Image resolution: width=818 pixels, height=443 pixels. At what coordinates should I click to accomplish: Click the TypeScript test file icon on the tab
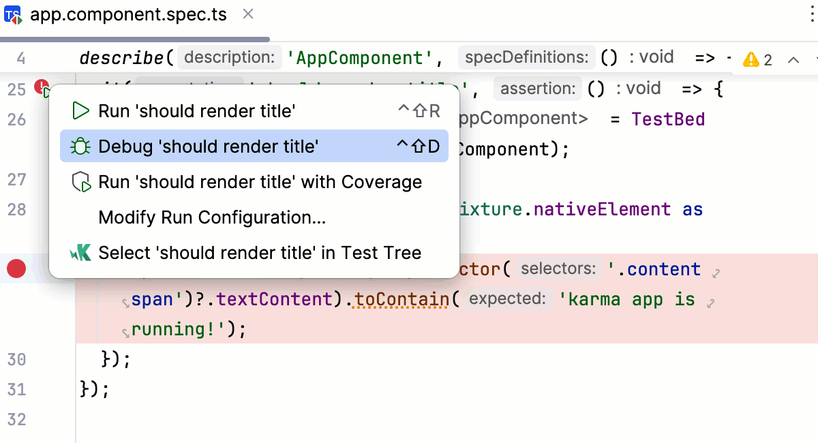point(12,14)
